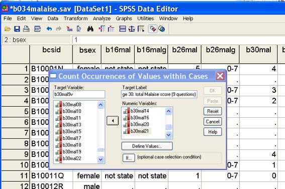The image size is (285, 189).
Task: Open a data file via toolbar folder icon
Action: pos(8,29)
